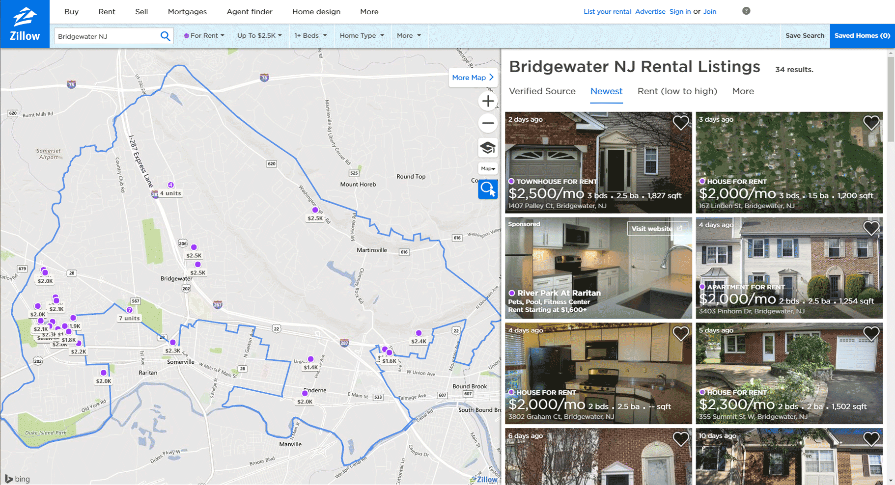This screenshot has height=485, width=895.
Task: Open the 167 Linden St house listing
Action: 789,162
